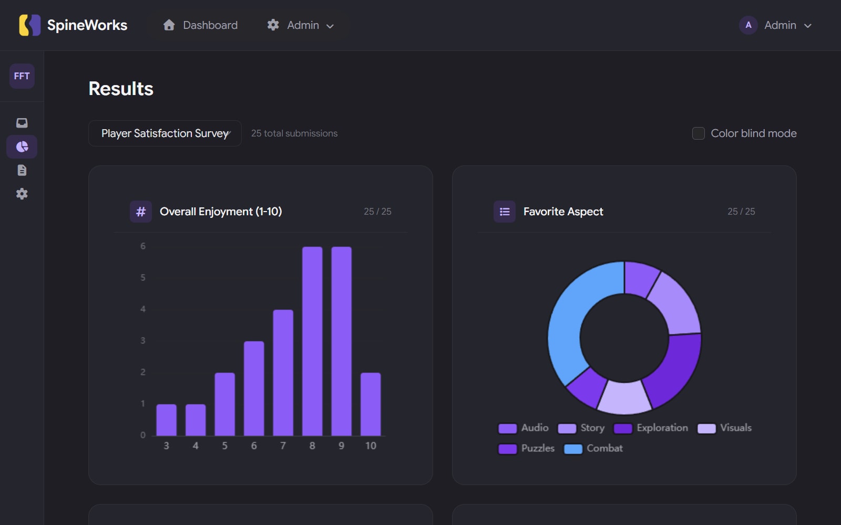The image size is (841, 525).
Task: Go to the Dashboard menu item
Action: [x=200, y=25]
